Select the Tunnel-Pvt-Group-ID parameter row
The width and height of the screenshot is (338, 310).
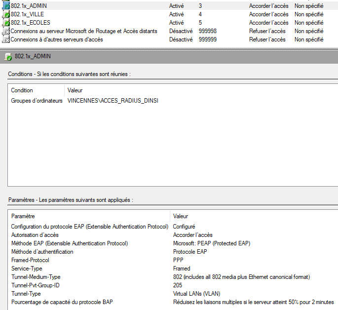pos(173,285)
